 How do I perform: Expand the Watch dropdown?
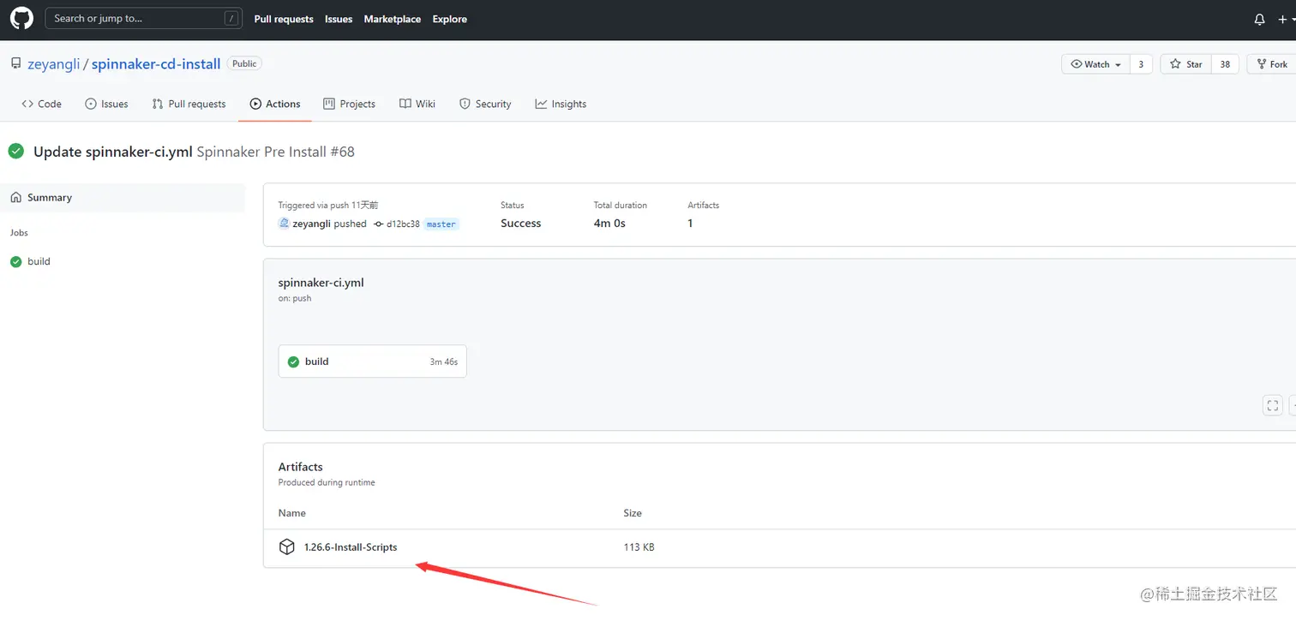click(1095, 64)
